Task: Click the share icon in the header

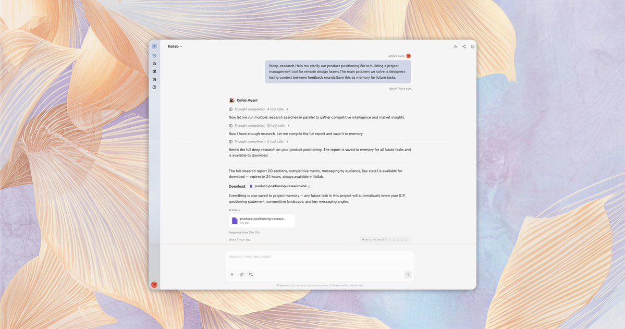Action: (464, 46)
